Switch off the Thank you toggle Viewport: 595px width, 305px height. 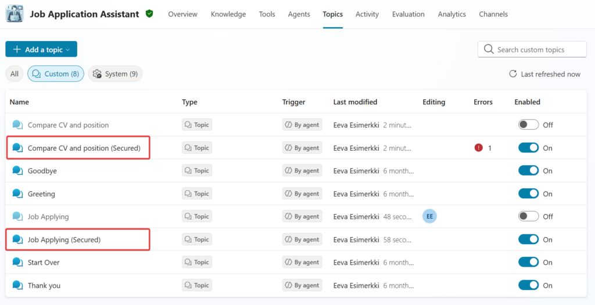tap(529, 285)
